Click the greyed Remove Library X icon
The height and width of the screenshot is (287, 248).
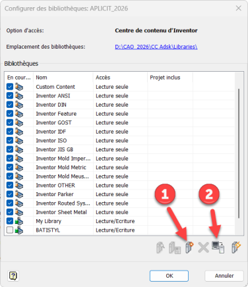click(x=203, y=248)
